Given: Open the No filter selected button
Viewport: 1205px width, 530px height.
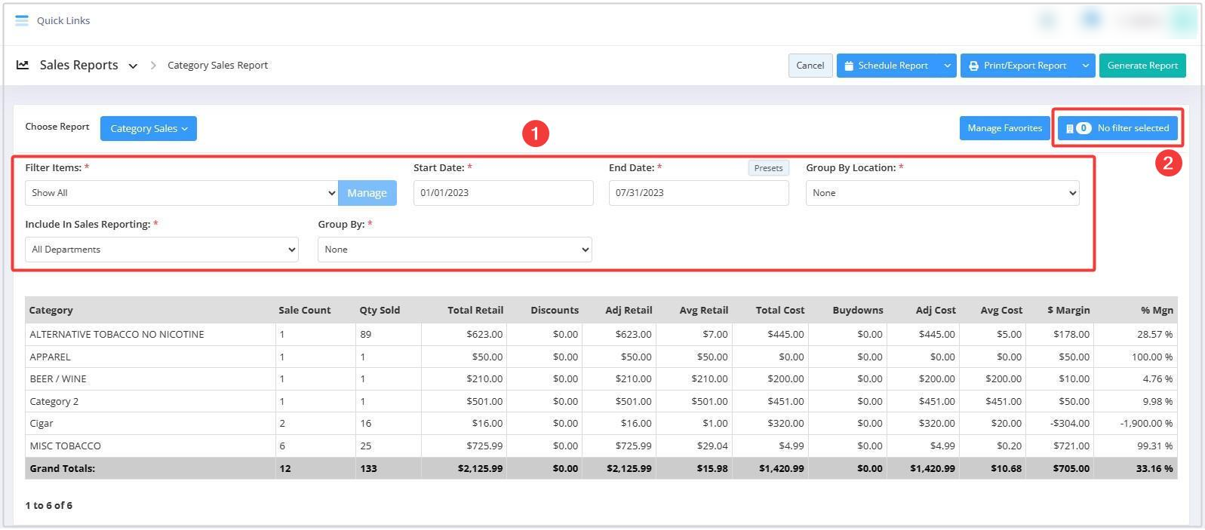Looking at the screenshot, I should pos(1117,128).
